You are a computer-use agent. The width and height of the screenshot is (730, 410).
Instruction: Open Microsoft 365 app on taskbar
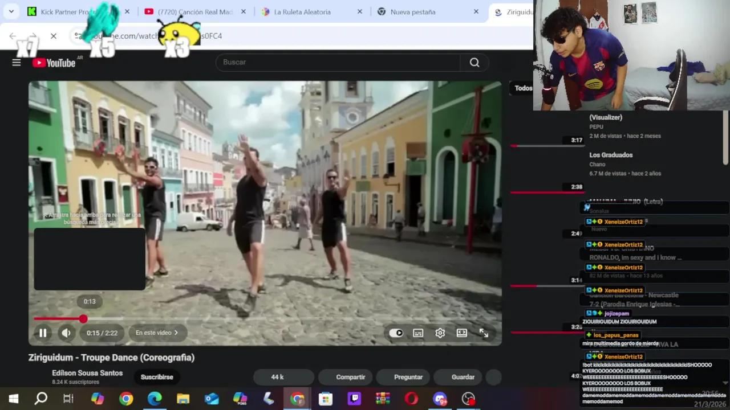pos(240,399)
